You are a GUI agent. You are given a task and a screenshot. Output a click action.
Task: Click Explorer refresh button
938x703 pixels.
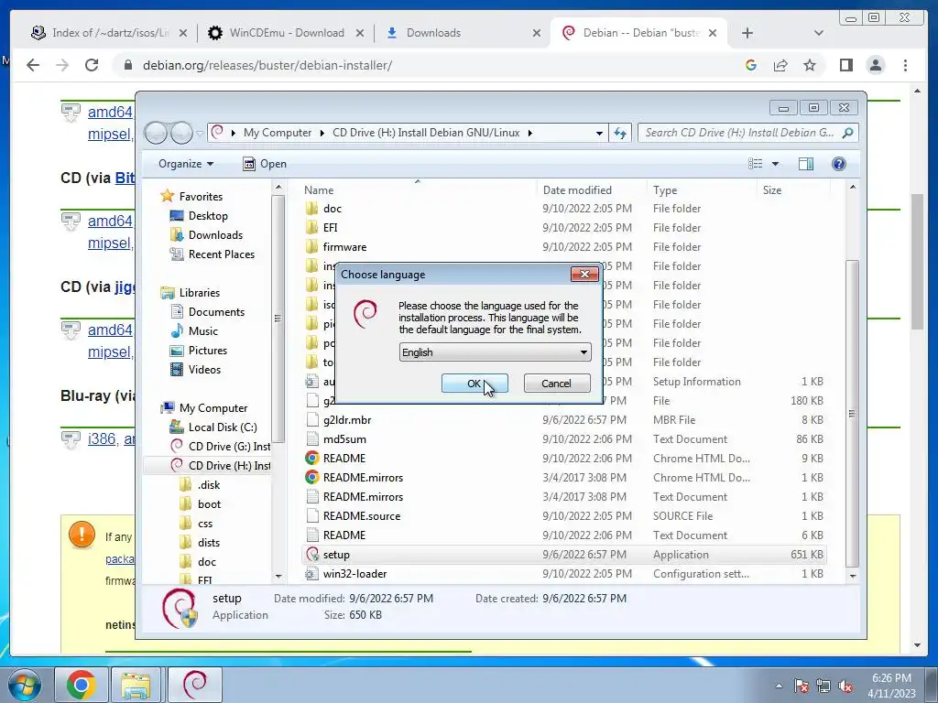click(620, 133)
